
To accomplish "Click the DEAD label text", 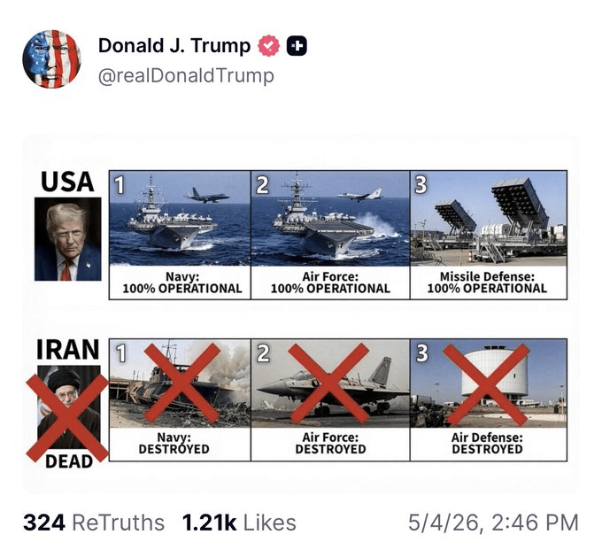I will 69,461.
